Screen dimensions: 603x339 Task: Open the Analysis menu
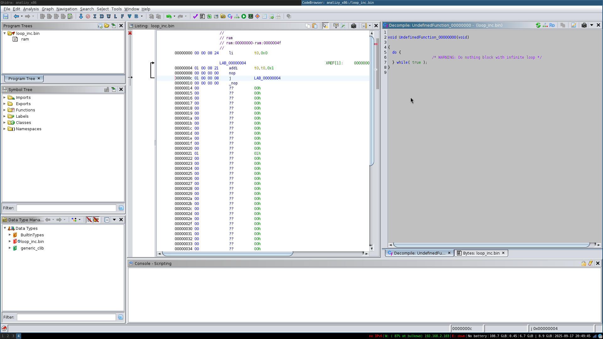[31, 9]
